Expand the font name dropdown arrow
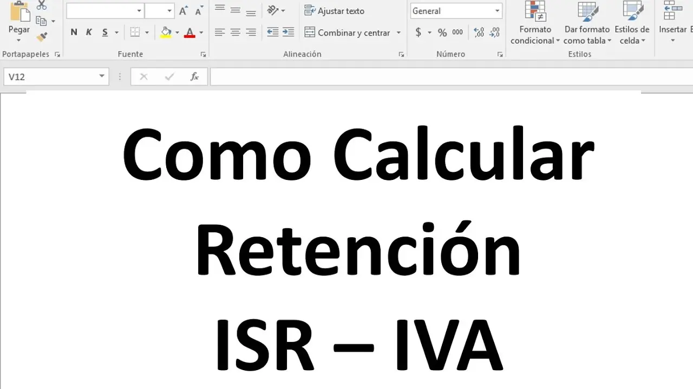 coord(139,11)
